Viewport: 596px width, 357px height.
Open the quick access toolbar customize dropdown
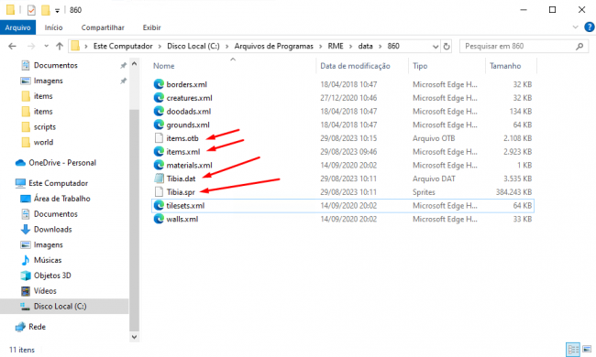[57, 11]
